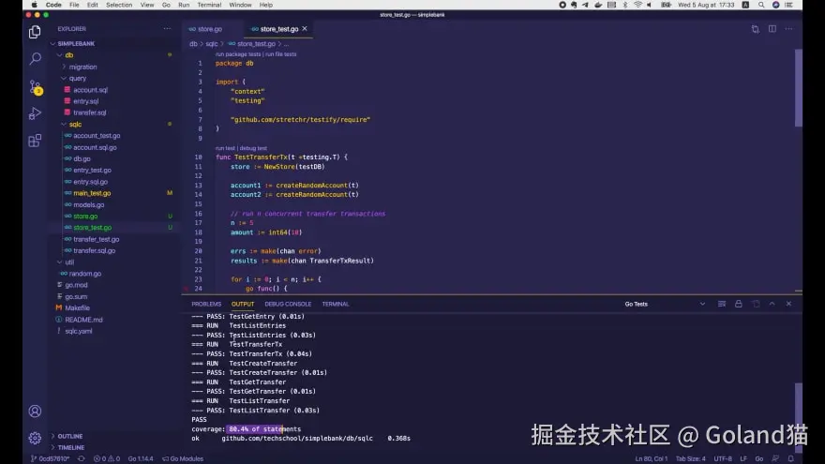
Task: Click the run file tests code lens
Action: pos(281,54)
